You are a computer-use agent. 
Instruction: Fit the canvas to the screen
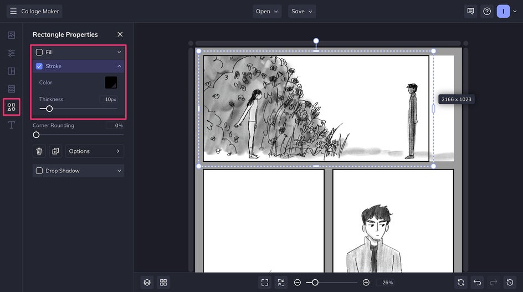[x=265, y=283]
